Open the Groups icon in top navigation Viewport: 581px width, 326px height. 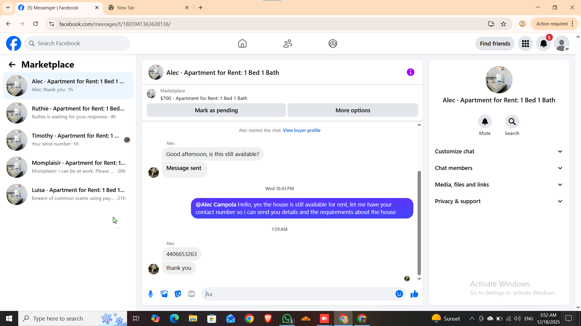pos(333,43)
